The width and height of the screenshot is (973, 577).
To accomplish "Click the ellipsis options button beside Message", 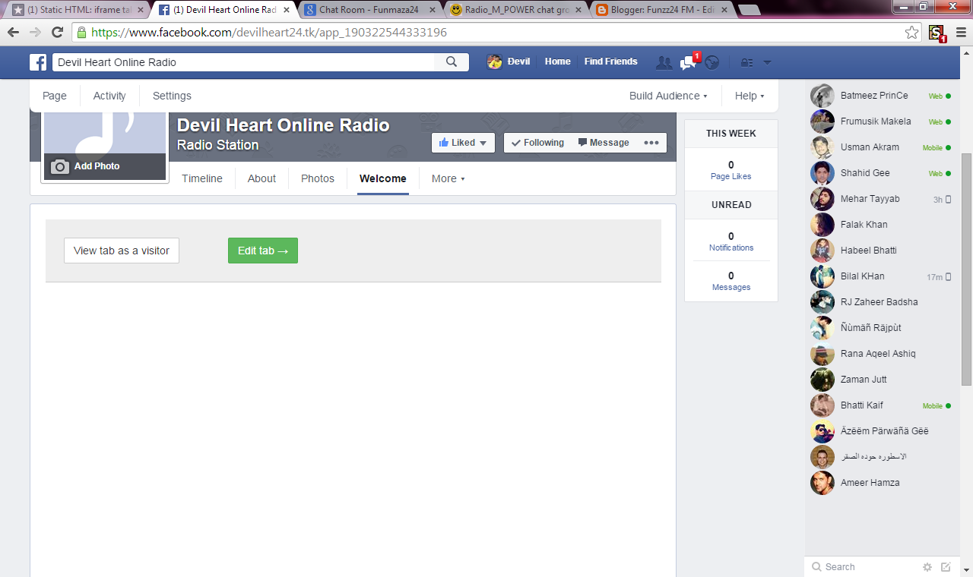I will coord(651,142).
